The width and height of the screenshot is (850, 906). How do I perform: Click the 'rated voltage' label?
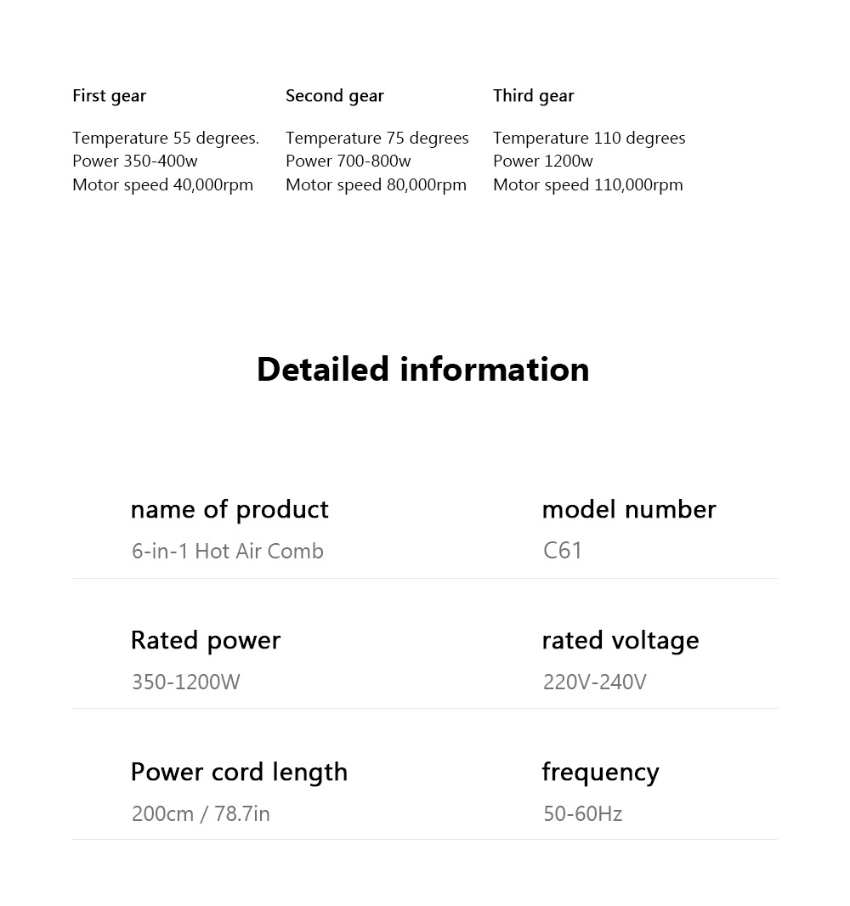click(620, 640)
